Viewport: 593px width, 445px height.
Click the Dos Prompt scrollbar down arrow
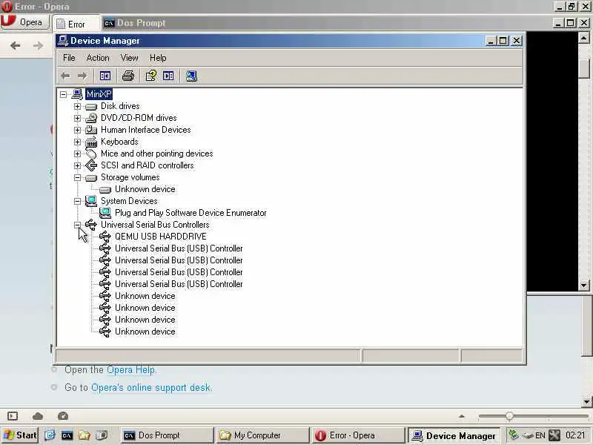point(583,286)
